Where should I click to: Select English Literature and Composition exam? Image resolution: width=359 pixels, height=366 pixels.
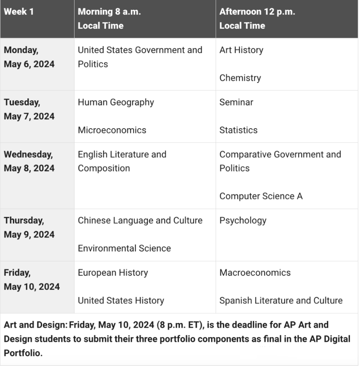tap(122, 161)
